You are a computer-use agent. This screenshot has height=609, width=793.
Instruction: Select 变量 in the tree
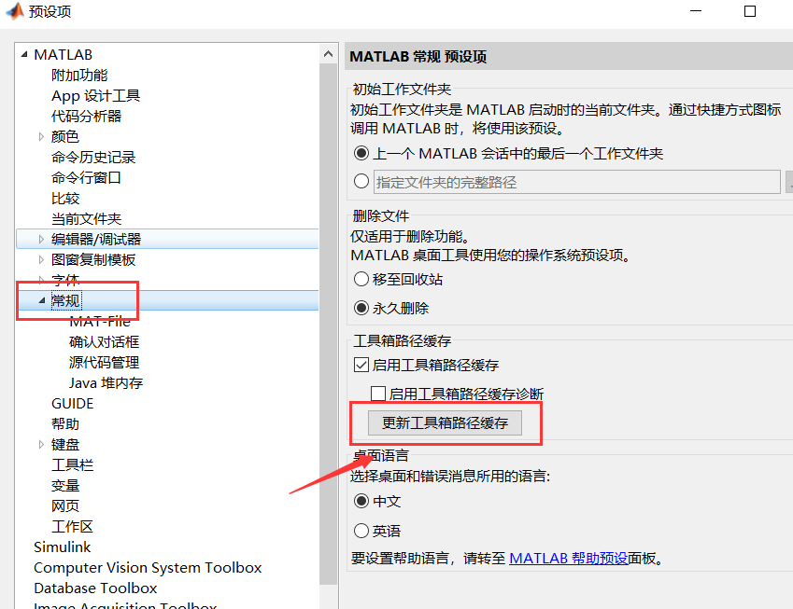65,486
